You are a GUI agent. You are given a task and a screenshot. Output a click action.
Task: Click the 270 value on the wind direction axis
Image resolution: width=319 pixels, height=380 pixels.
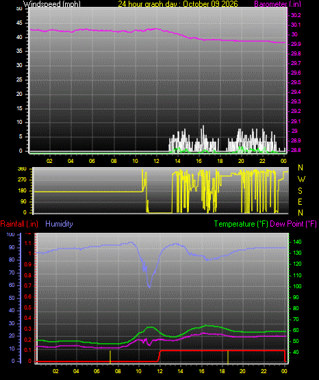click(22, 180)
